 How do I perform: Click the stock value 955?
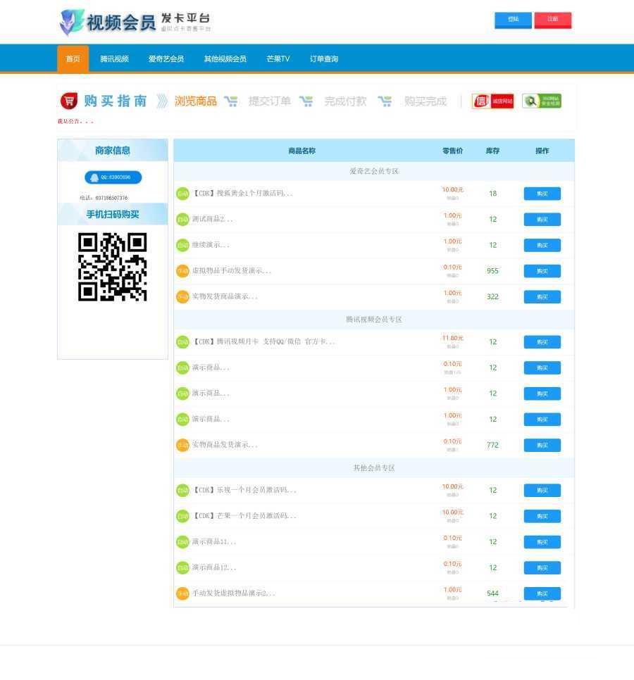coord(492,271)
